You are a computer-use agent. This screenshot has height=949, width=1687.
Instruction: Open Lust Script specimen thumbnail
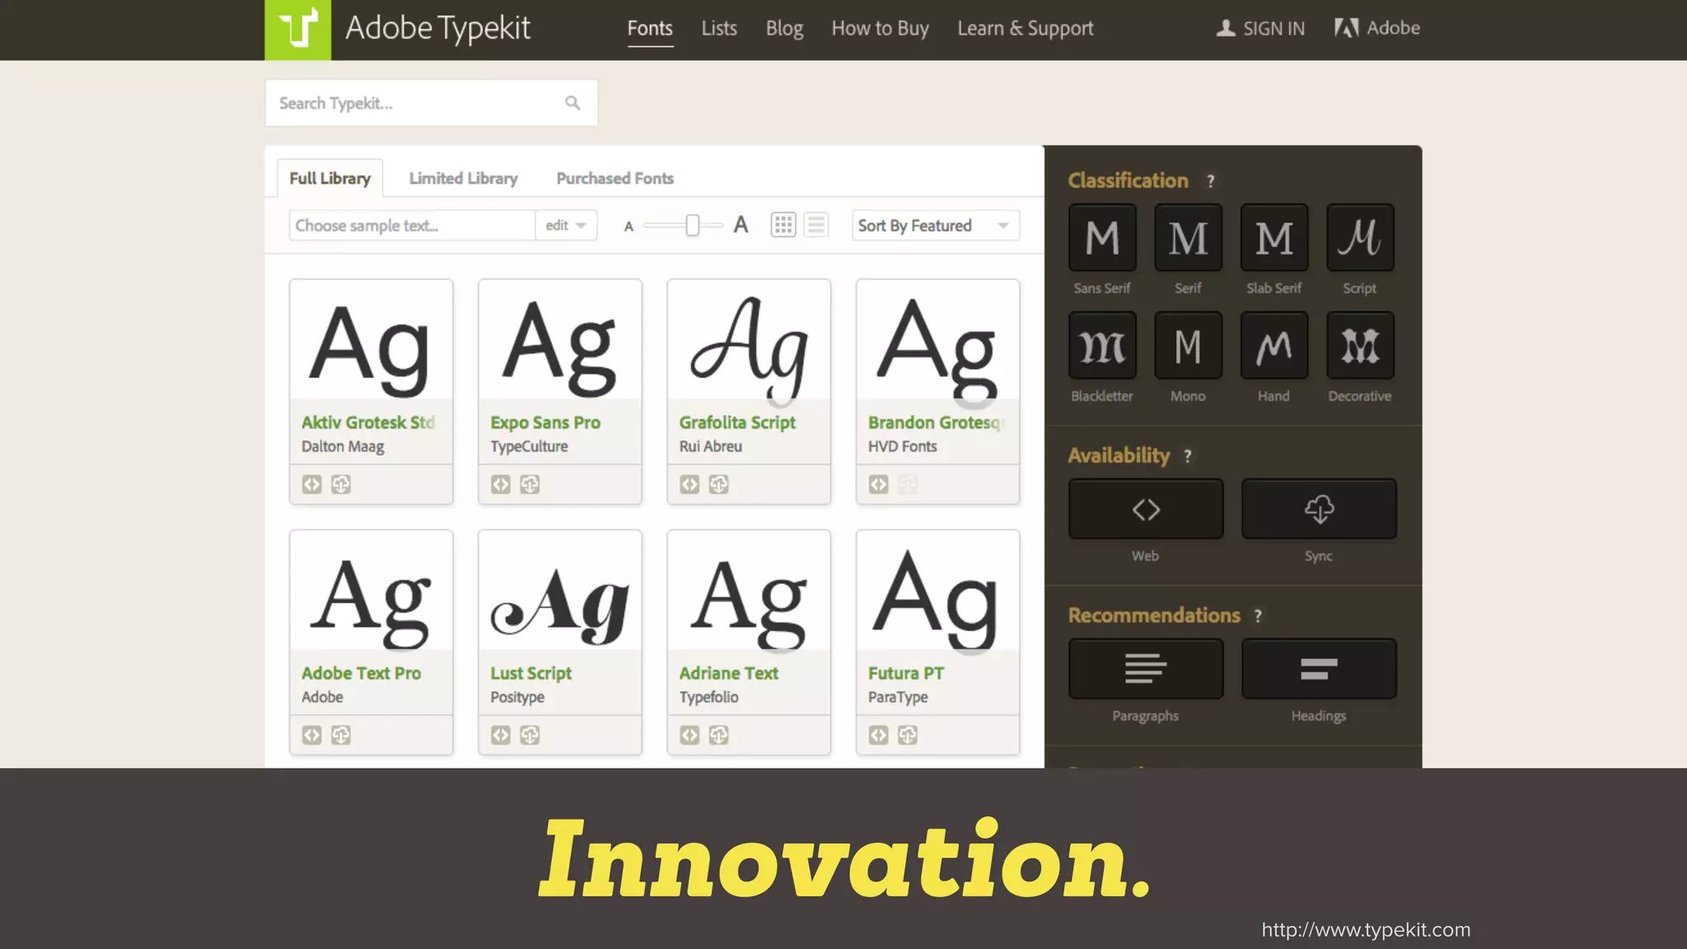(x=560, y=590)
